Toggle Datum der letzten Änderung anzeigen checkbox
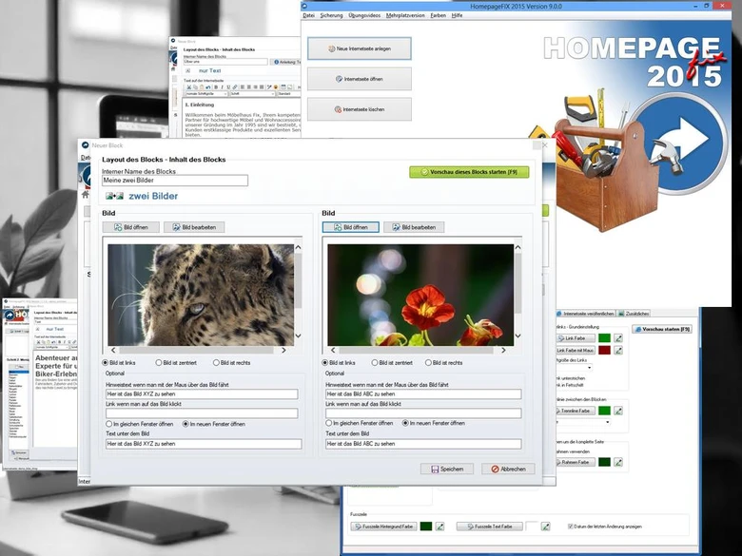 [570, 527]
